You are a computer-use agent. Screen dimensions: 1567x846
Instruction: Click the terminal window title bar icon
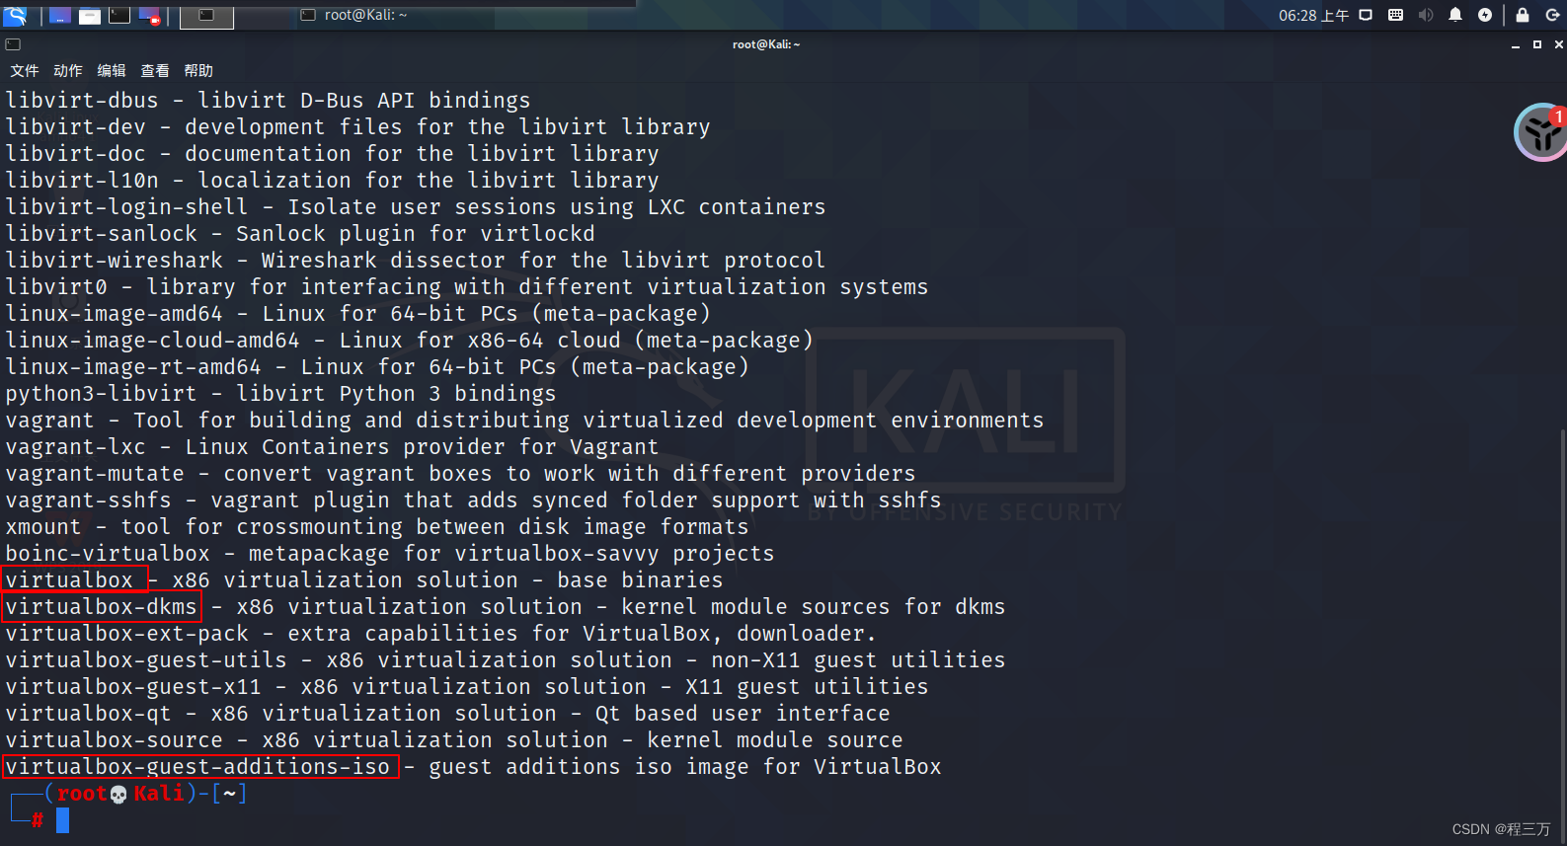[13, 44]
